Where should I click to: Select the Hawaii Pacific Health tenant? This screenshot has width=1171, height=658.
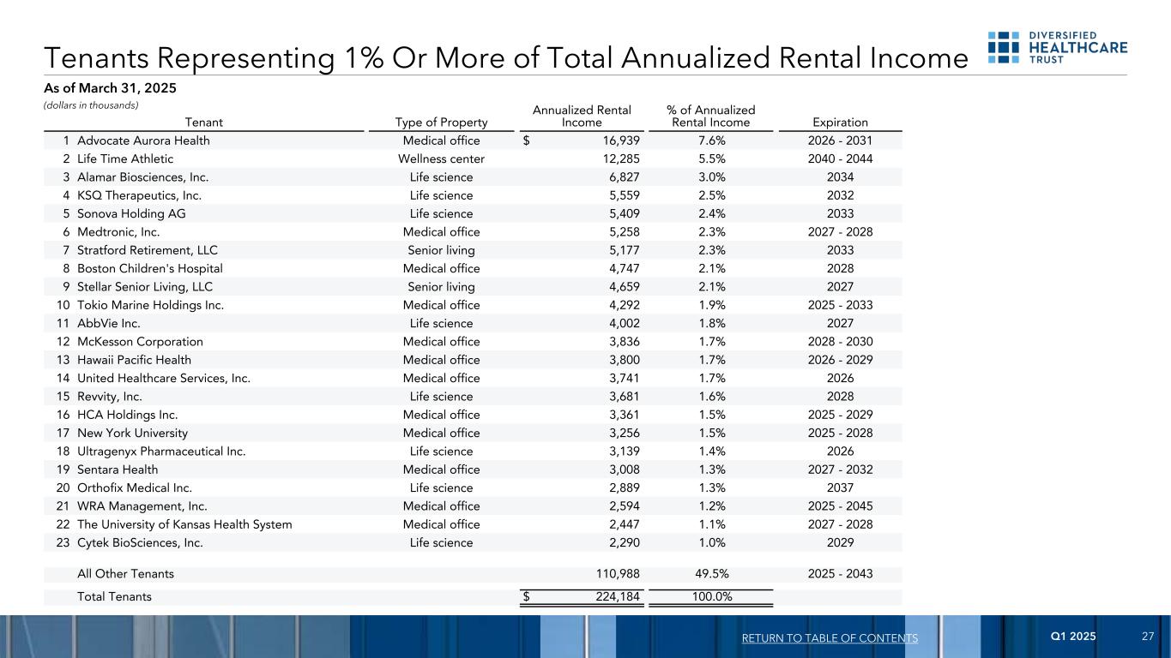[x=135, y=360]
